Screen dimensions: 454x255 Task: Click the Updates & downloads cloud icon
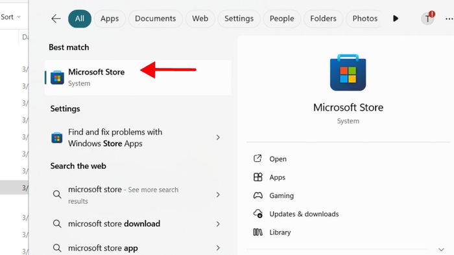(x=258, y=214)
